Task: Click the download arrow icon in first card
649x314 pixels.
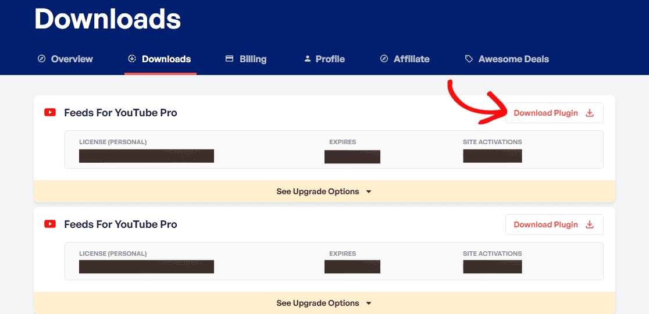Action: pos(590,113)
